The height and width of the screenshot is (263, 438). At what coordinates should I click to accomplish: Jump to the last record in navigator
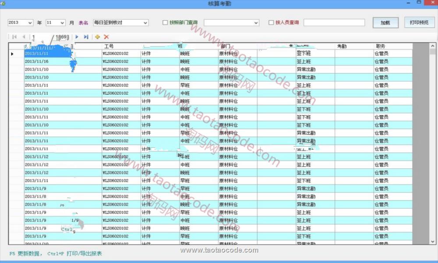pyautogui.click(x=86, y=37)
